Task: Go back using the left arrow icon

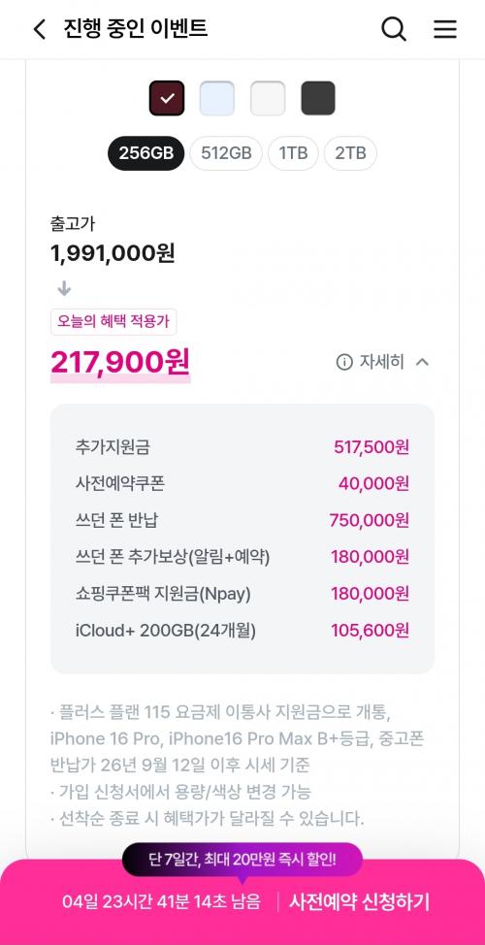Action: [x=39, y=29]
